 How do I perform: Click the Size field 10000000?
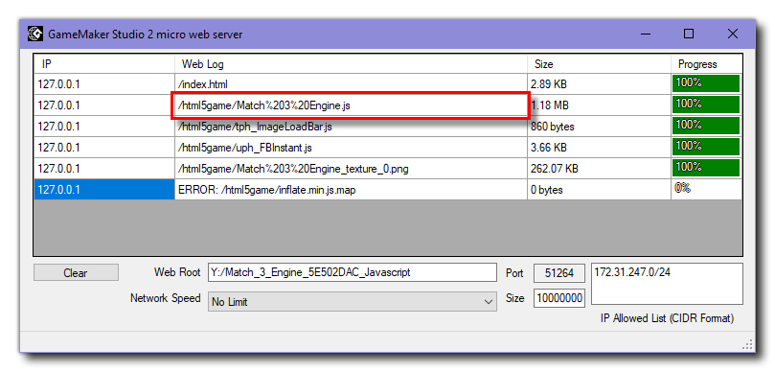pyautogui.click(x=559, y=298)
